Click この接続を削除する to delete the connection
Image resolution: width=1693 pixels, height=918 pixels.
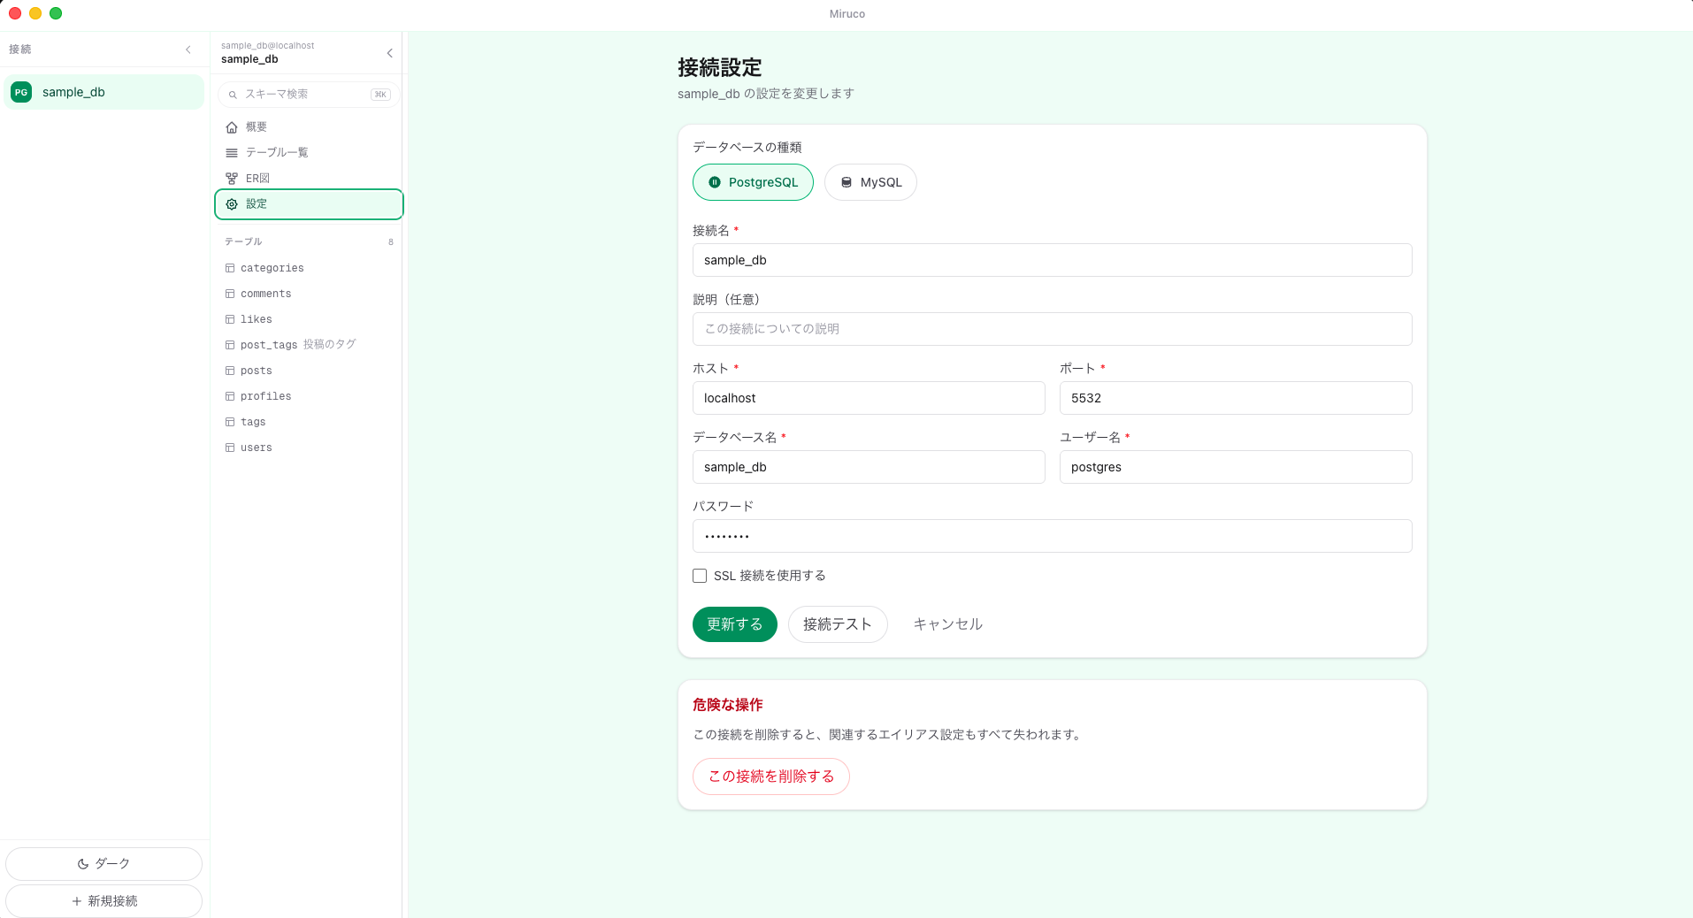[770, 776]
